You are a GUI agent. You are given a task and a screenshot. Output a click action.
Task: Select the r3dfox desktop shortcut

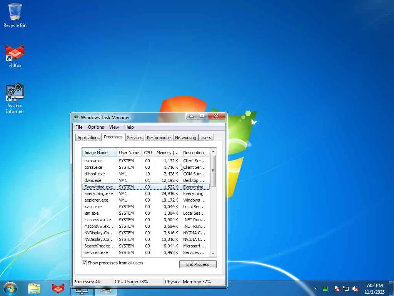[x=15, y=56]
